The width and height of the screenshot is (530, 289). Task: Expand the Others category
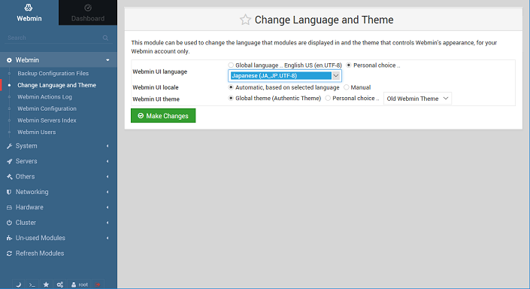pos(59,177)
